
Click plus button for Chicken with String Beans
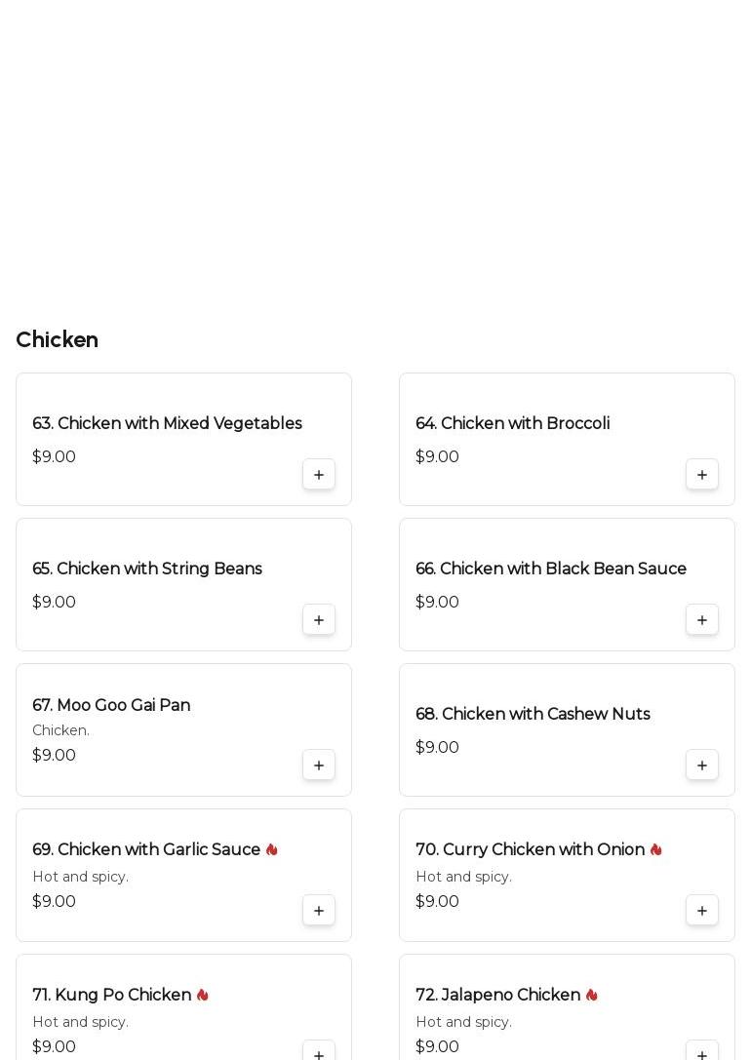[x=319, y=620]
